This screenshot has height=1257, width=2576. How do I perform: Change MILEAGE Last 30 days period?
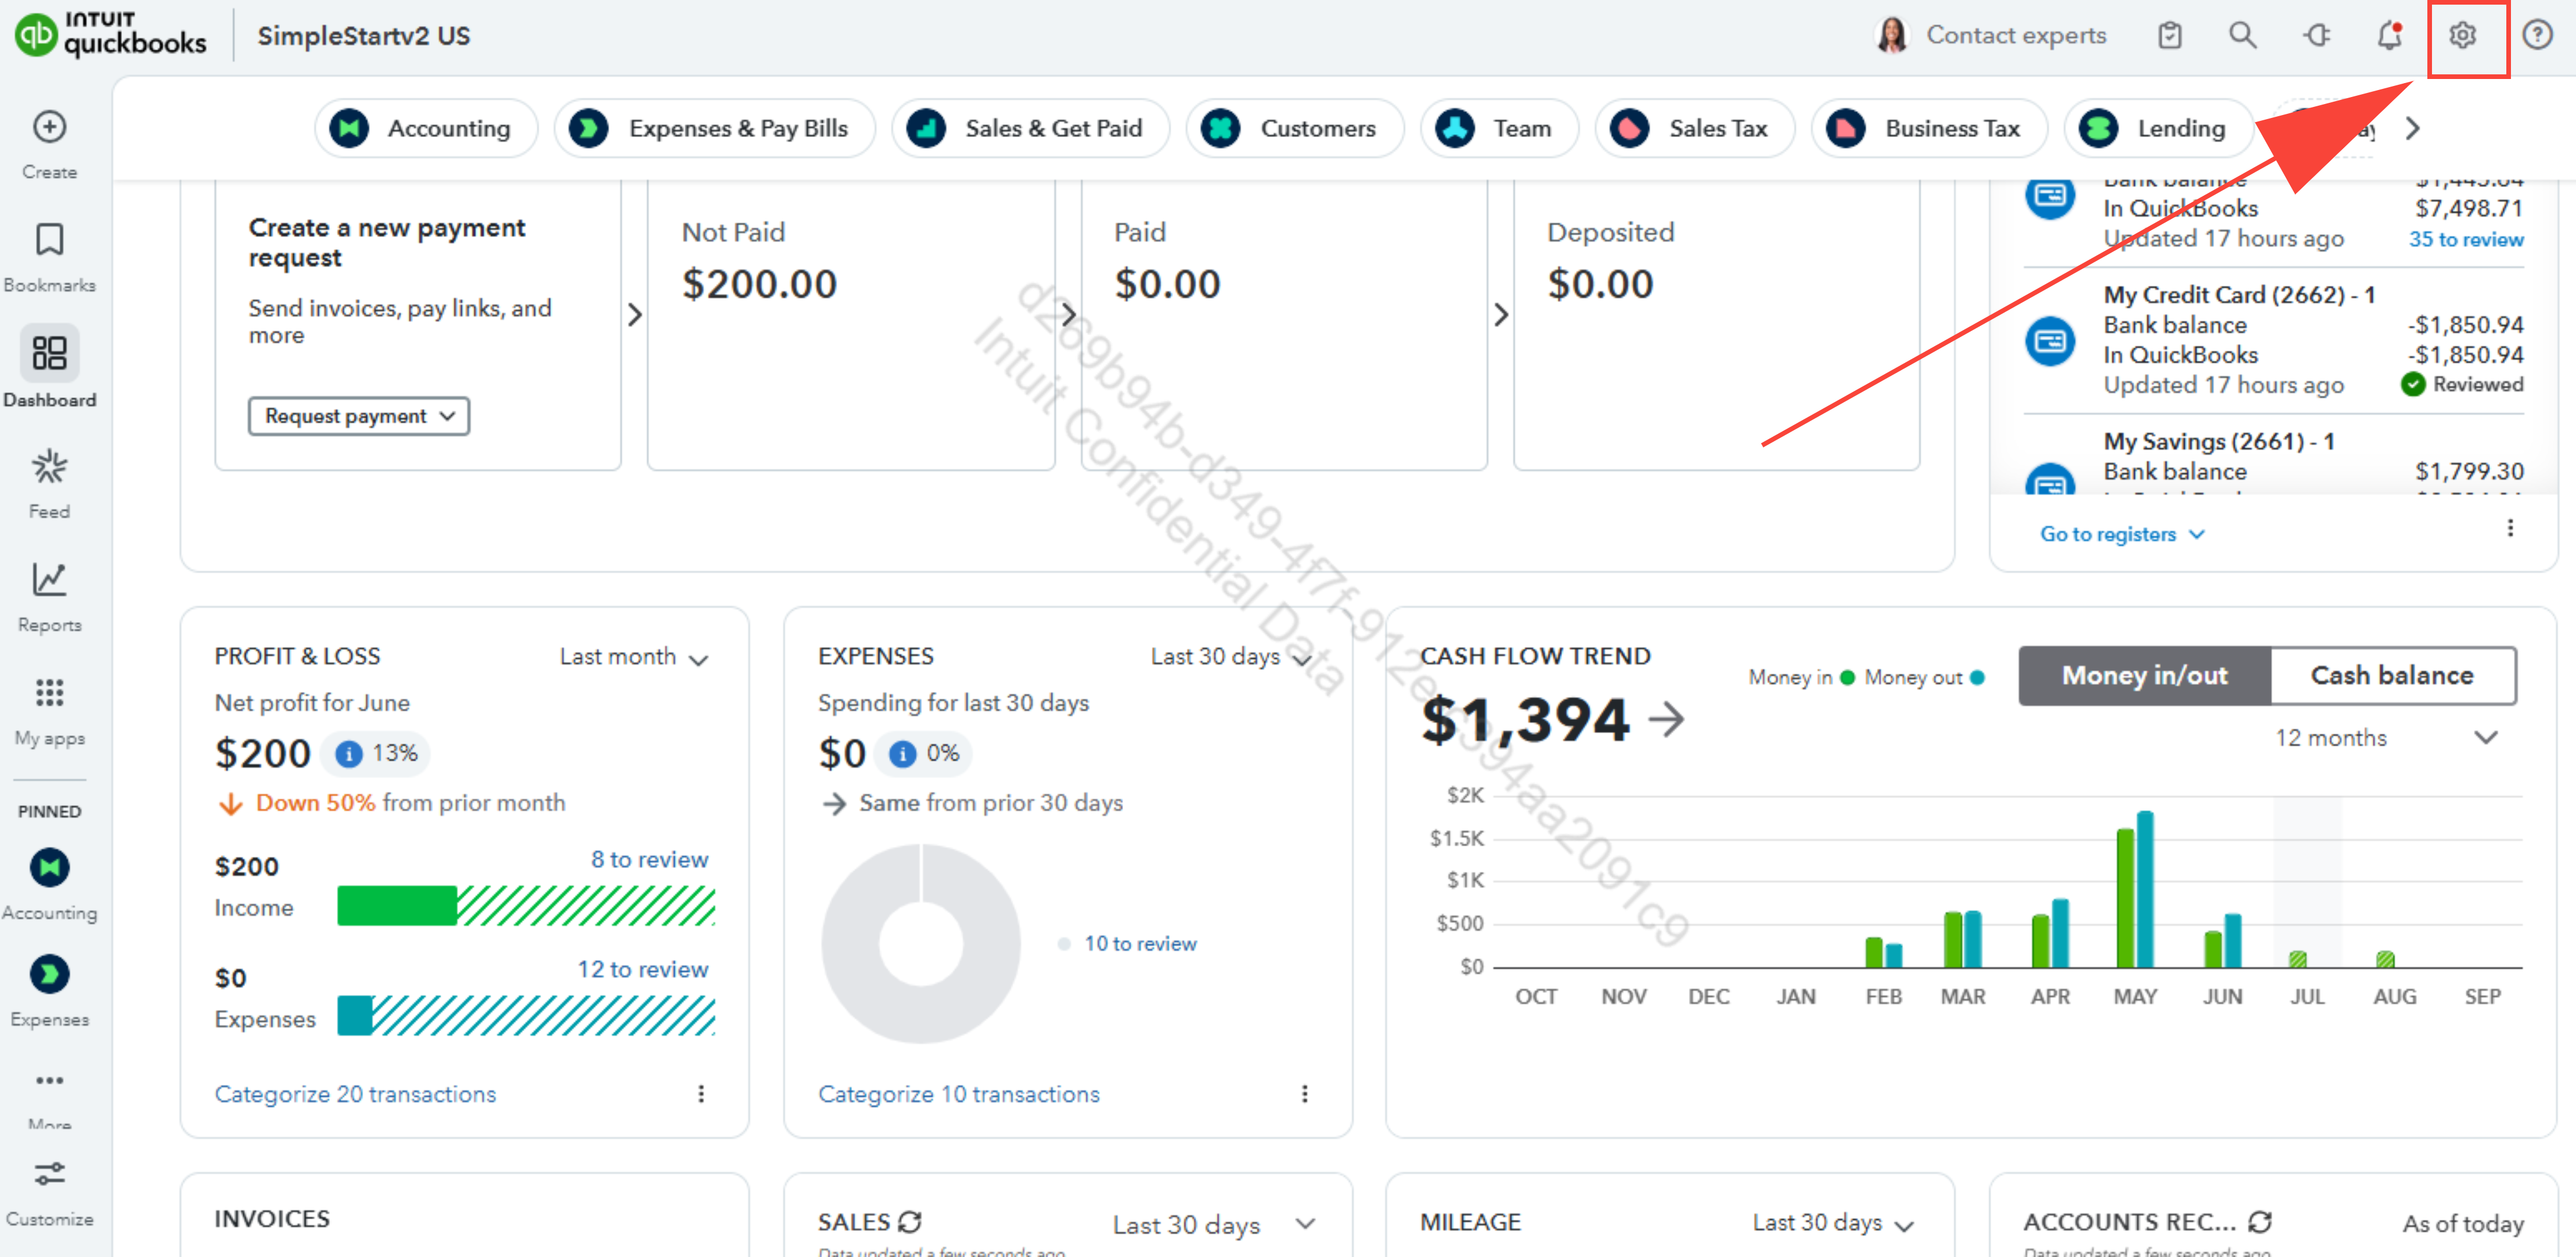click(1834, 1223)
